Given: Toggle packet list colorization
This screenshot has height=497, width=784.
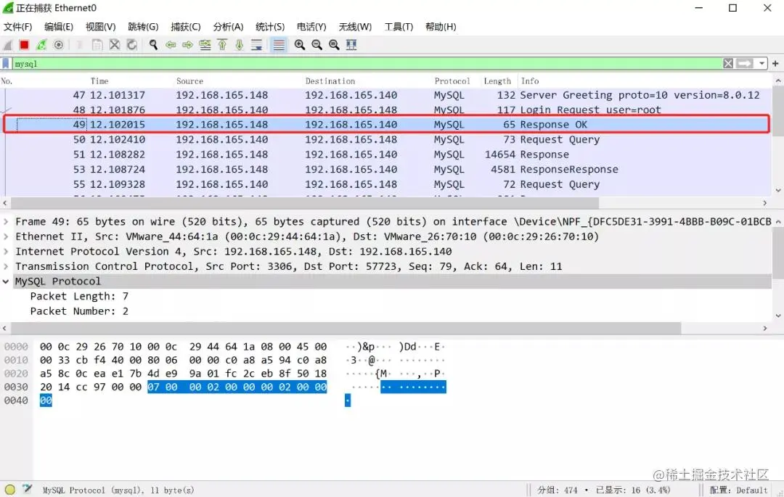Looking at the screenshot, I should (279, 45).
